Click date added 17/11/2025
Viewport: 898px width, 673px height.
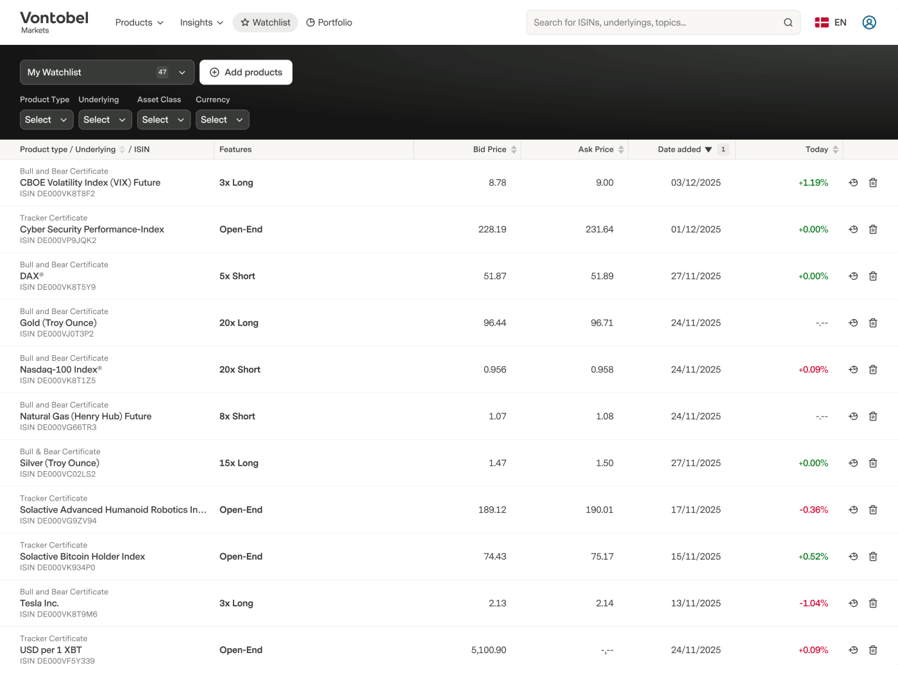(696, 510)
